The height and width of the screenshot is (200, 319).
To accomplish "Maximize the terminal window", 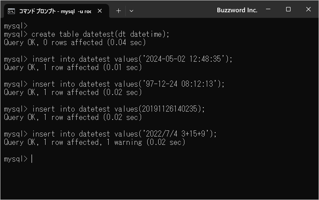I will 288,9.
